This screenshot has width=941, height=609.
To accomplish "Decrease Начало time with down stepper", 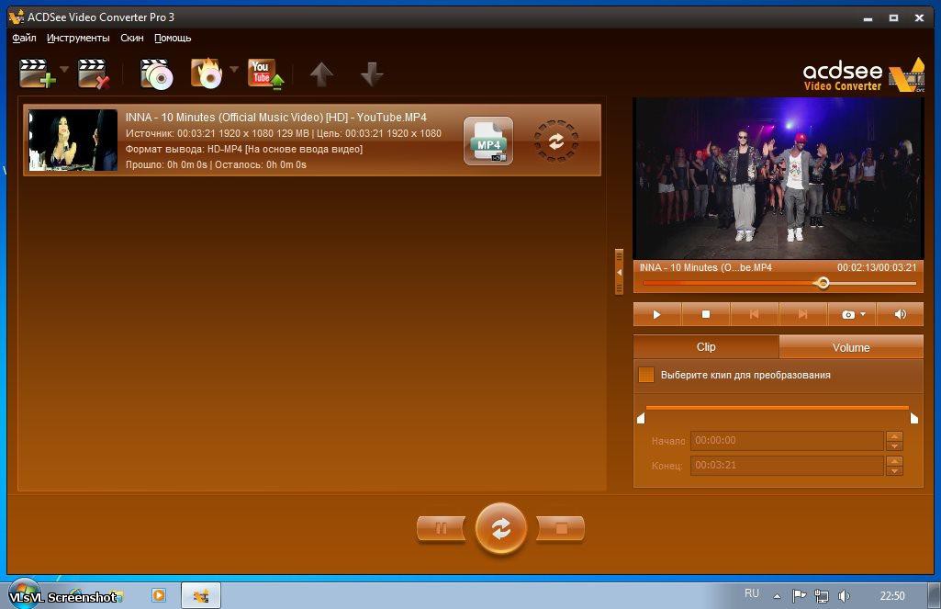I will (894, 445).
